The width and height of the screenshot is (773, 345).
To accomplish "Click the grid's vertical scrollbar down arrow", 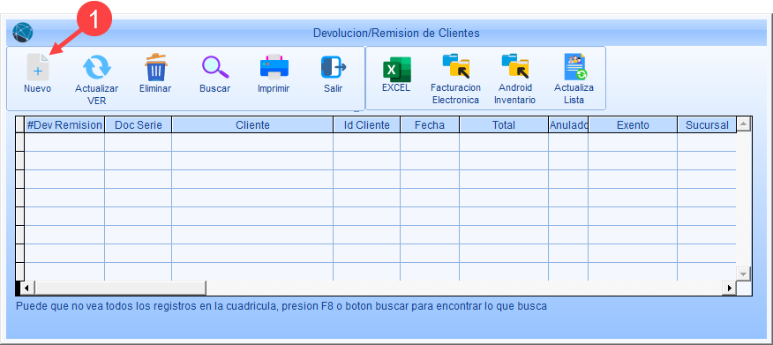I will (744, 274).
